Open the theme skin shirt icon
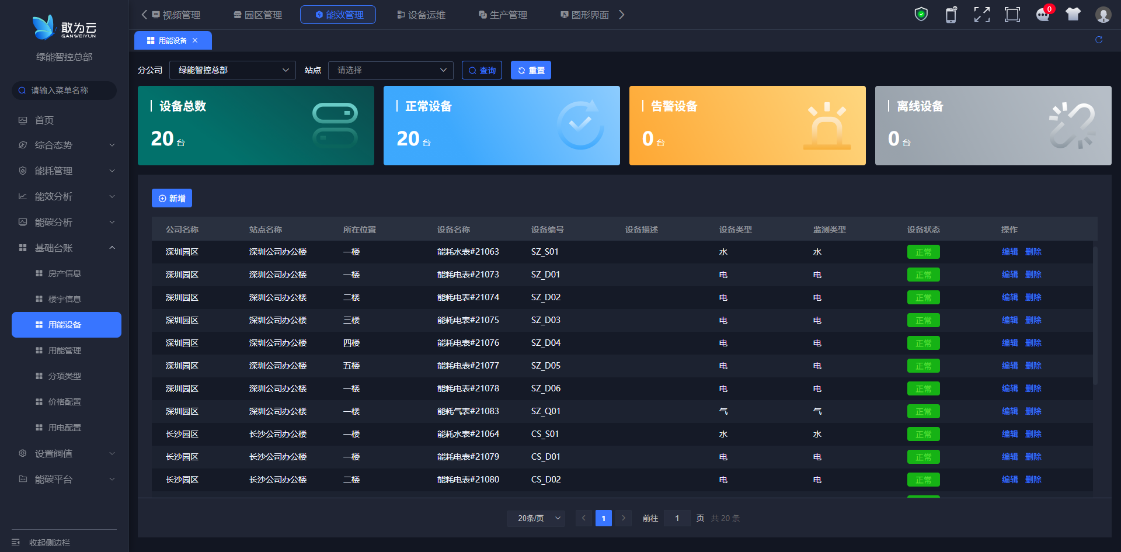Screen dimensions: 1121x552 point(1073,15)
